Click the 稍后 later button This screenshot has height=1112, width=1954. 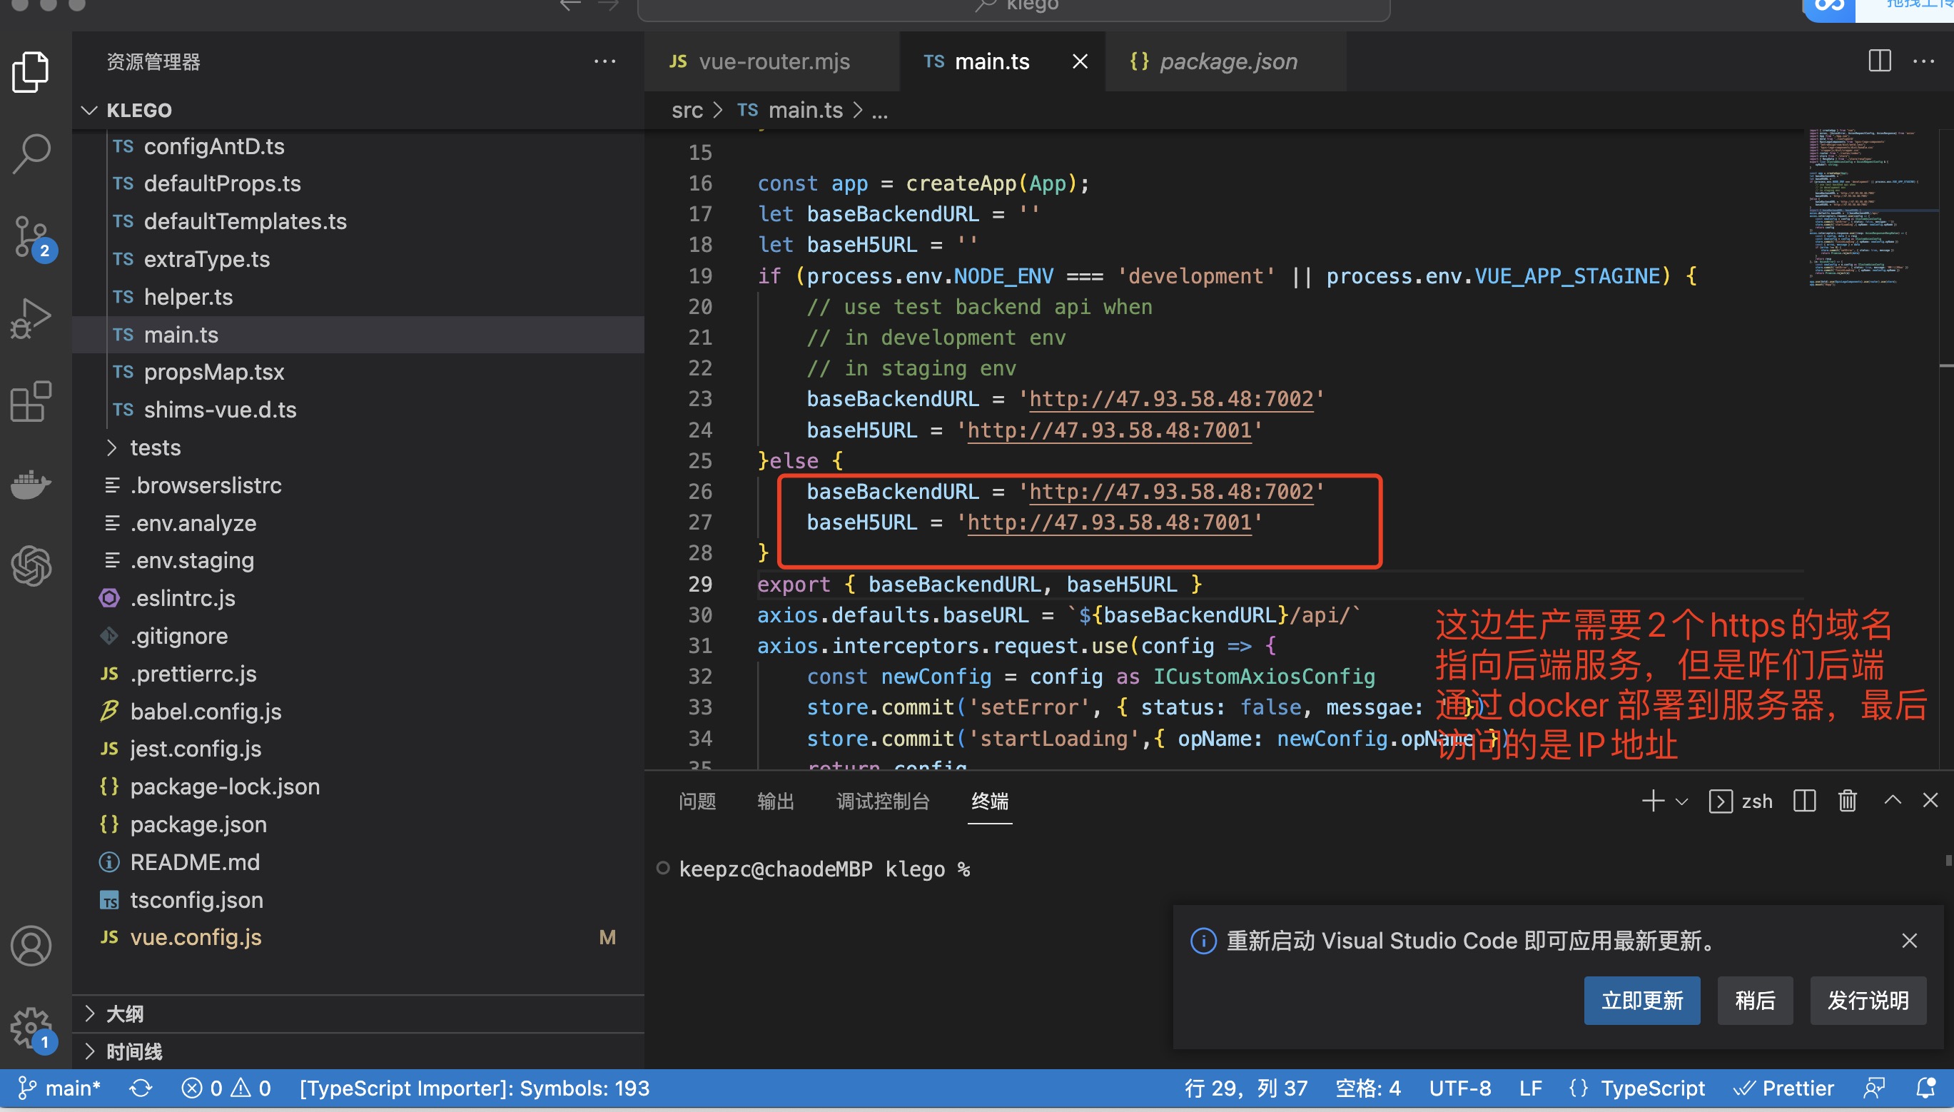click(x=1755, y=1001)
